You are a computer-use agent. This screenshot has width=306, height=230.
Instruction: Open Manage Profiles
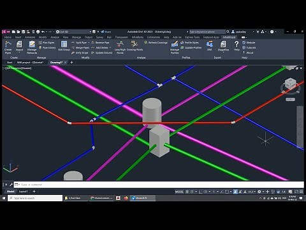[x=175, y=47]
